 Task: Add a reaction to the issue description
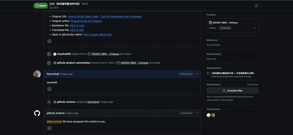click(49, 41)
